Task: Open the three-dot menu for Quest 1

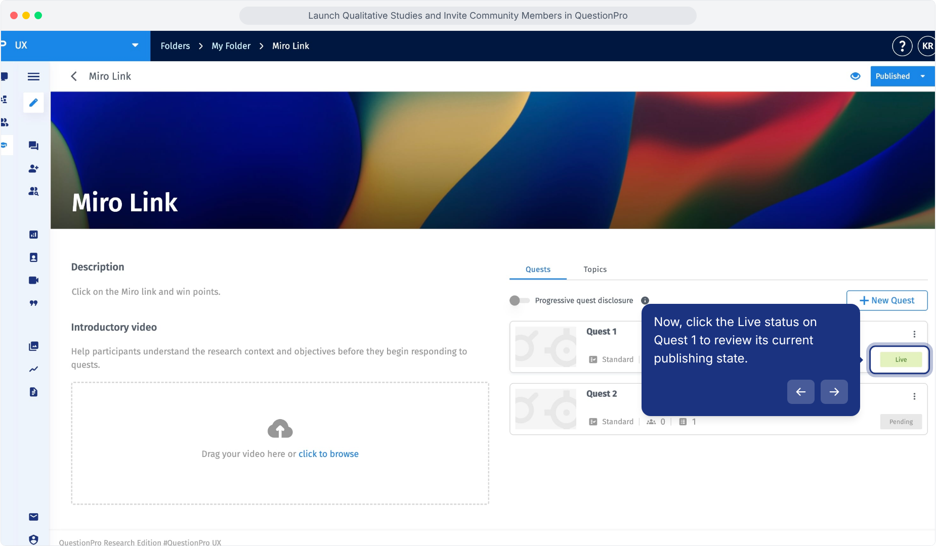Action: [914, 334]
